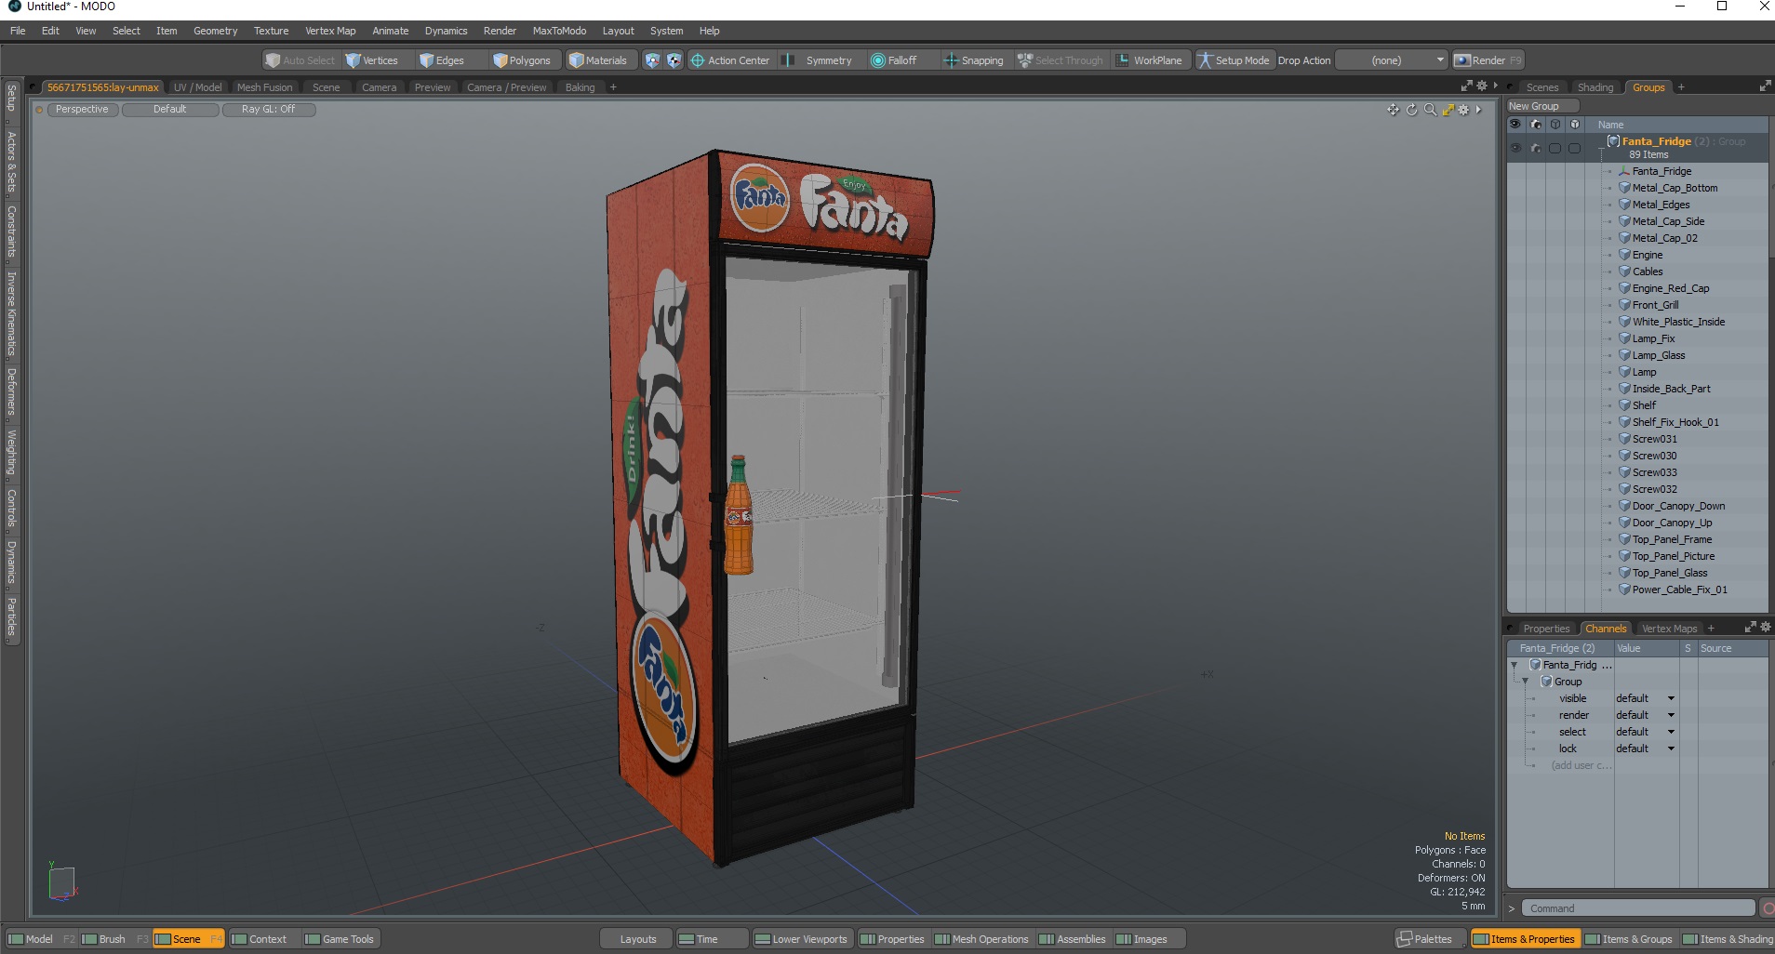Viewport: 1775px width, 954px height.
Task: Toggle the first checkbox in the Fanta_Fridge group row
Action: pos(1555,148)
